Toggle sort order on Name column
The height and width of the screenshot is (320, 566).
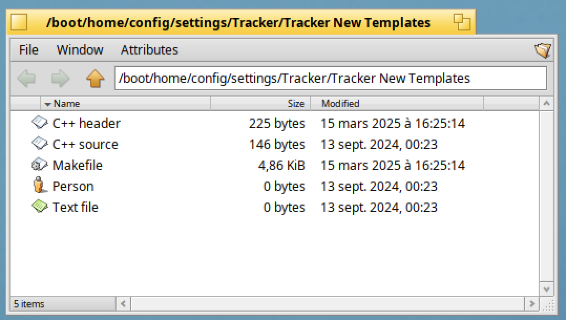click(66, 104)
